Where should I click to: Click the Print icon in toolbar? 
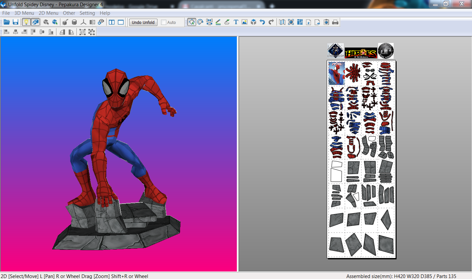(x=335, y=22)
